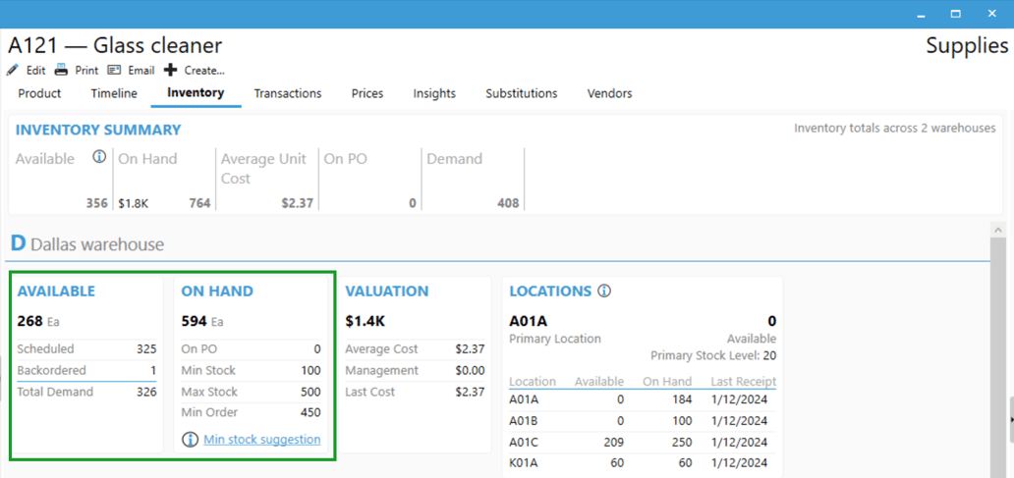Sort locations by Last Receipt column
Viewport: 1014px width, 478px height.
743,382
